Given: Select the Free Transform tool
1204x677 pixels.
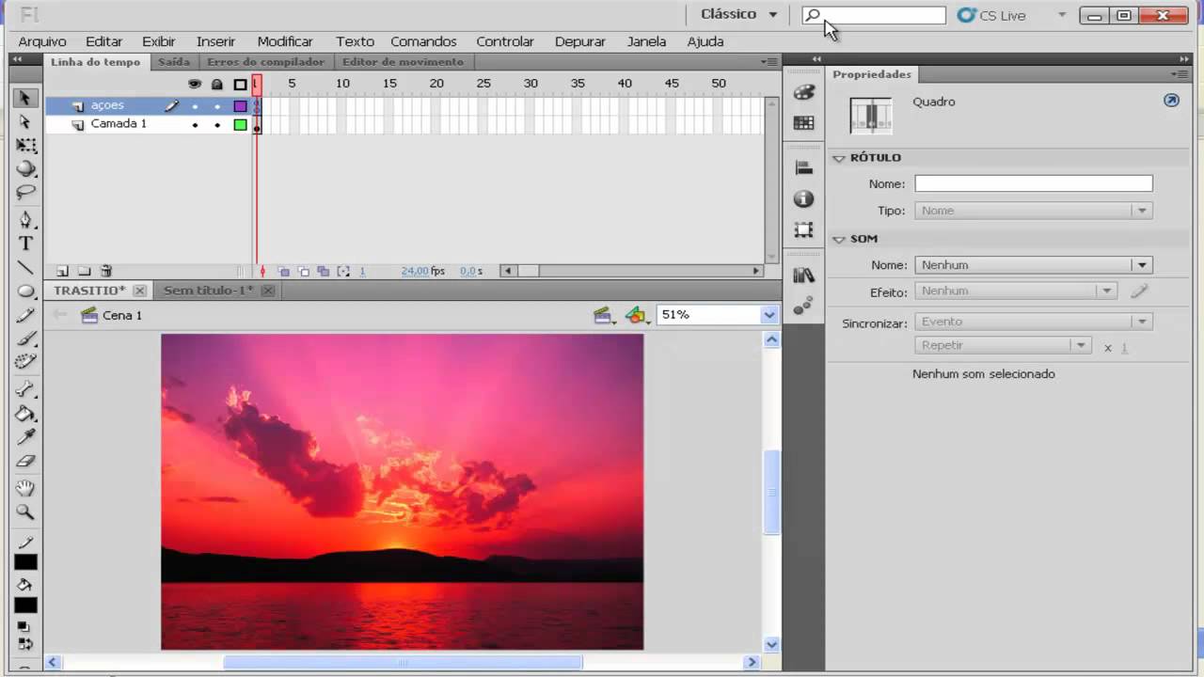Looking at the screenshot, I should click(25, 146).
